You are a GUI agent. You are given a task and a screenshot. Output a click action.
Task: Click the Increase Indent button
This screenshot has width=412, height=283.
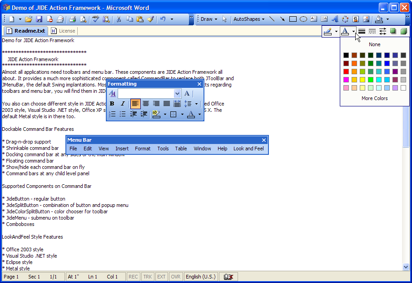(x=144, y=114)
